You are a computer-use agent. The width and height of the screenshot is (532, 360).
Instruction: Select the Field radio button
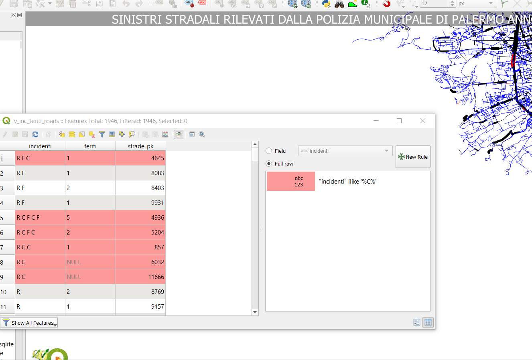tap(269, 151)
